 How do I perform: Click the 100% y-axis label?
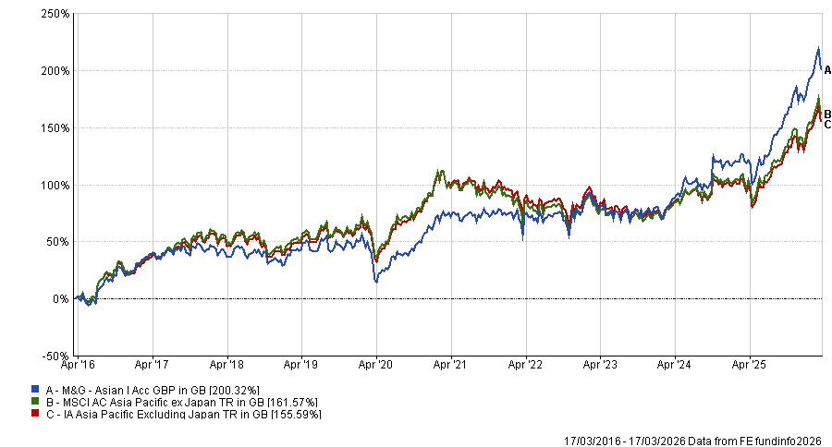(x=55, y=185)
